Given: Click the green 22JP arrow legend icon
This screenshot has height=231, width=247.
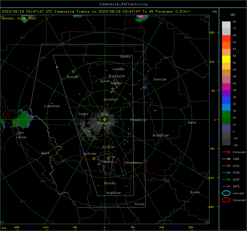Looking at the screenshot, I should [226, 179].
